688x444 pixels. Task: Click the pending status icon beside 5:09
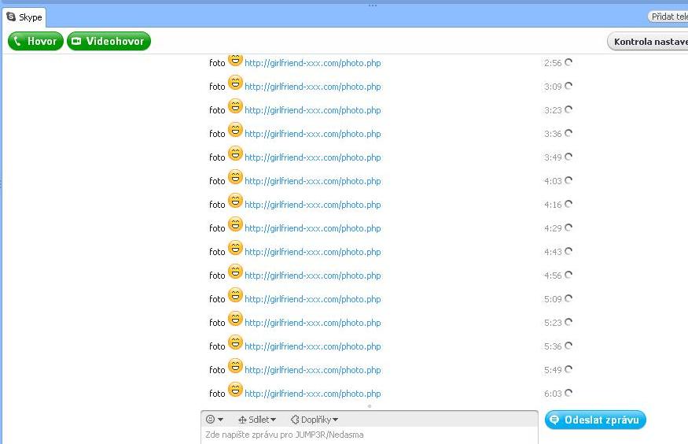[x=568, y=298]
